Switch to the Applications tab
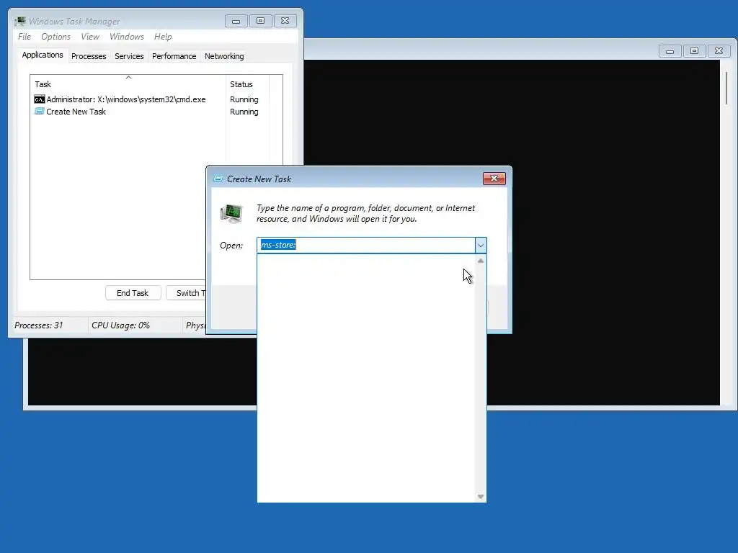Image resolution: width=738 pixels, height=553 pixels. pyautogui.click(x=43, y=55)
